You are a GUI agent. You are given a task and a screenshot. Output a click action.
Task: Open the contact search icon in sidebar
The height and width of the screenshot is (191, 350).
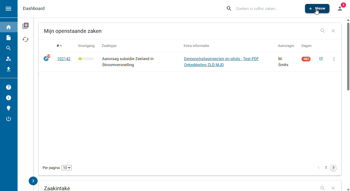(x=8, y=59)
